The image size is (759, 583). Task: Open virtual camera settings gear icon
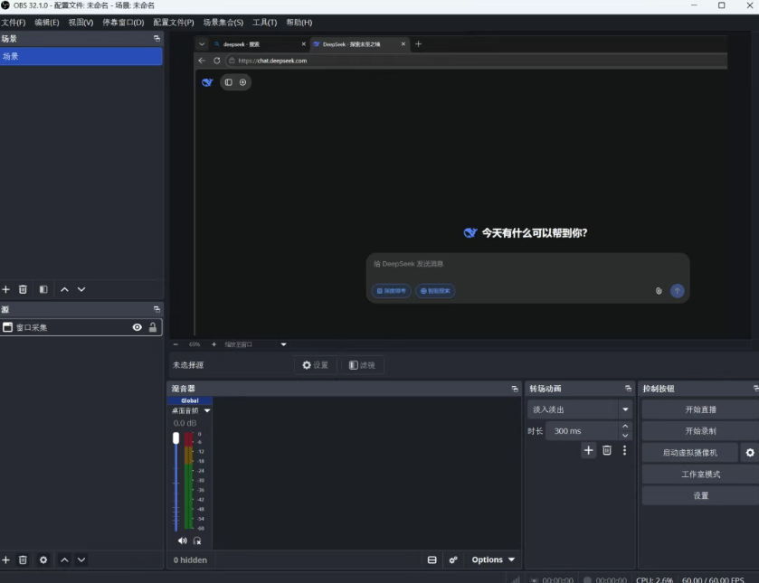coord(749,452)
